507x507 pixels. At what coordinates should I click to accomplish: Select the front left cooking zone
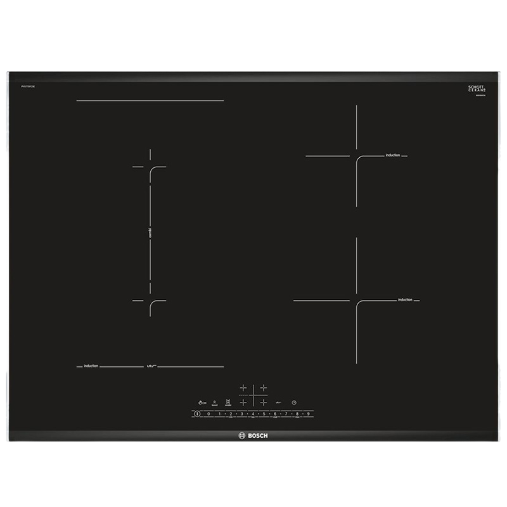click(x=243, y=401)
